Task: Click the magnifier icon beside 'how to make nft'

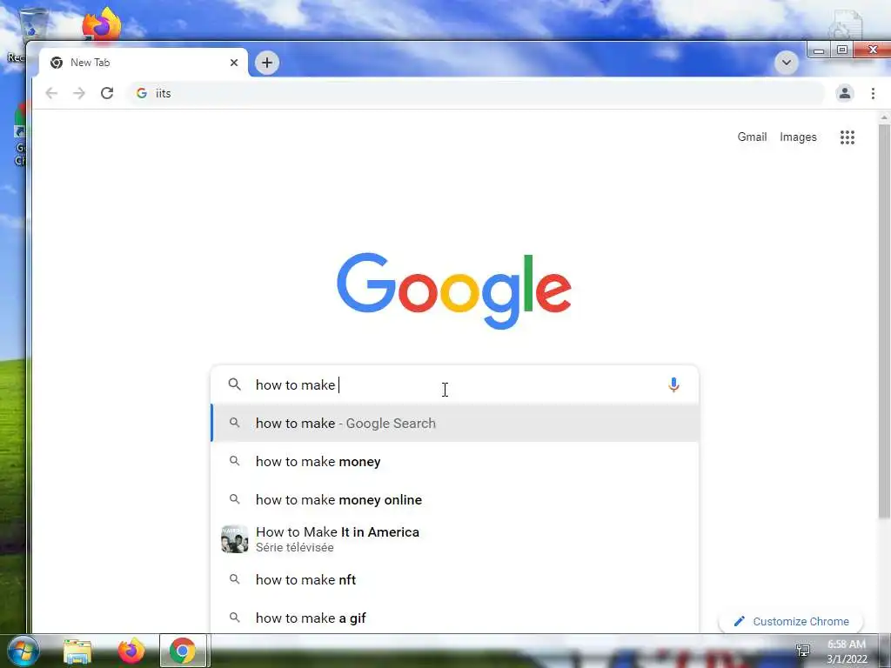Action: [x=234, y=579]
